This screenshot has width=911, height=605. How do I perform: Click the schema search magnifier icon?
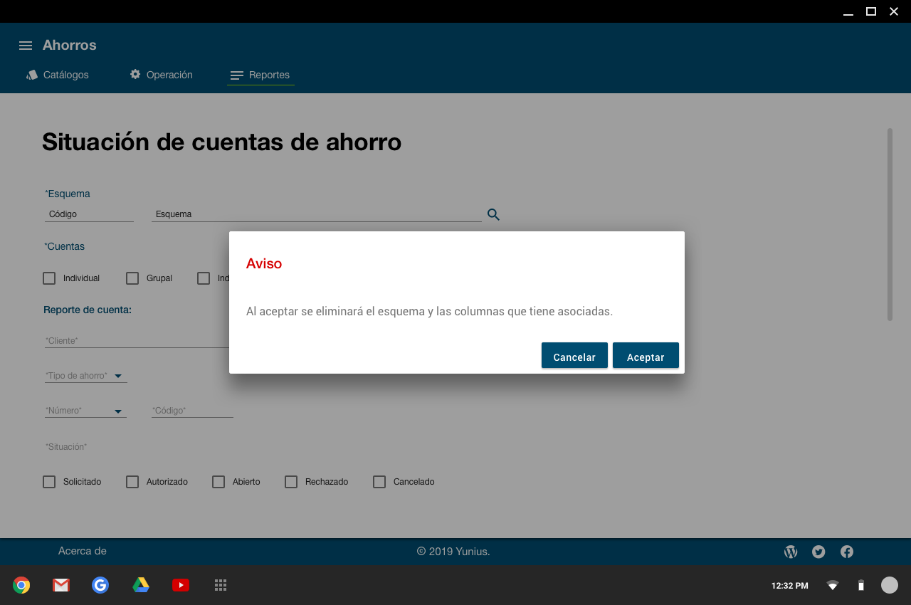pos(493,214)
